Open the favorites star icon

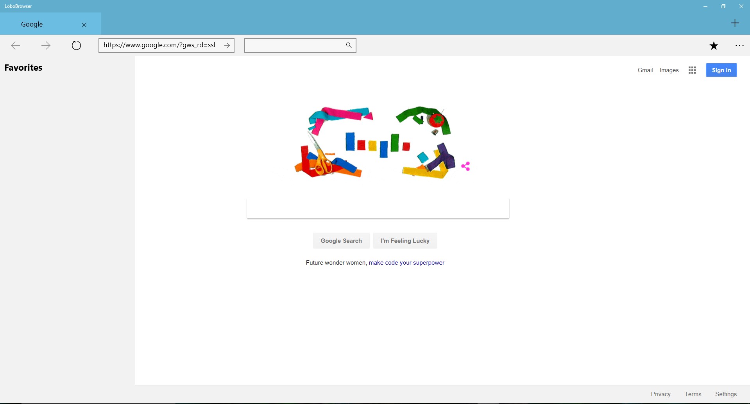(714, 46)
